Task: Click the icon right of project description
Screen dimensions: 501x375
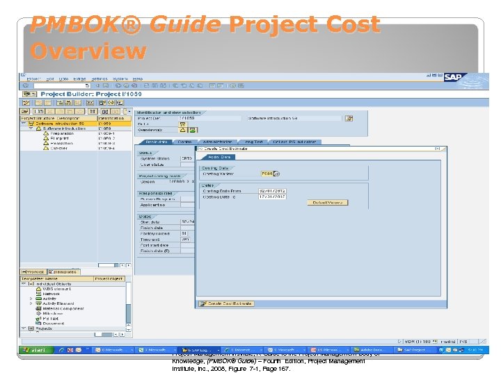Action: click(349, 118)
